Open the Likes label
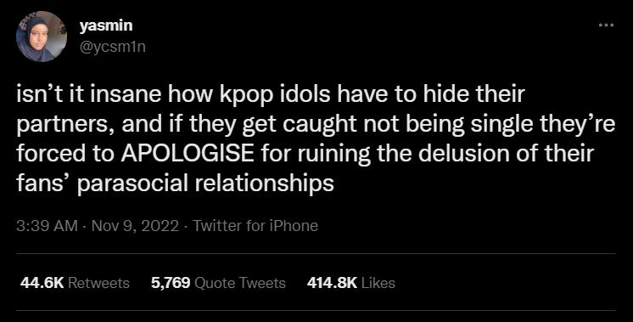 378,283
